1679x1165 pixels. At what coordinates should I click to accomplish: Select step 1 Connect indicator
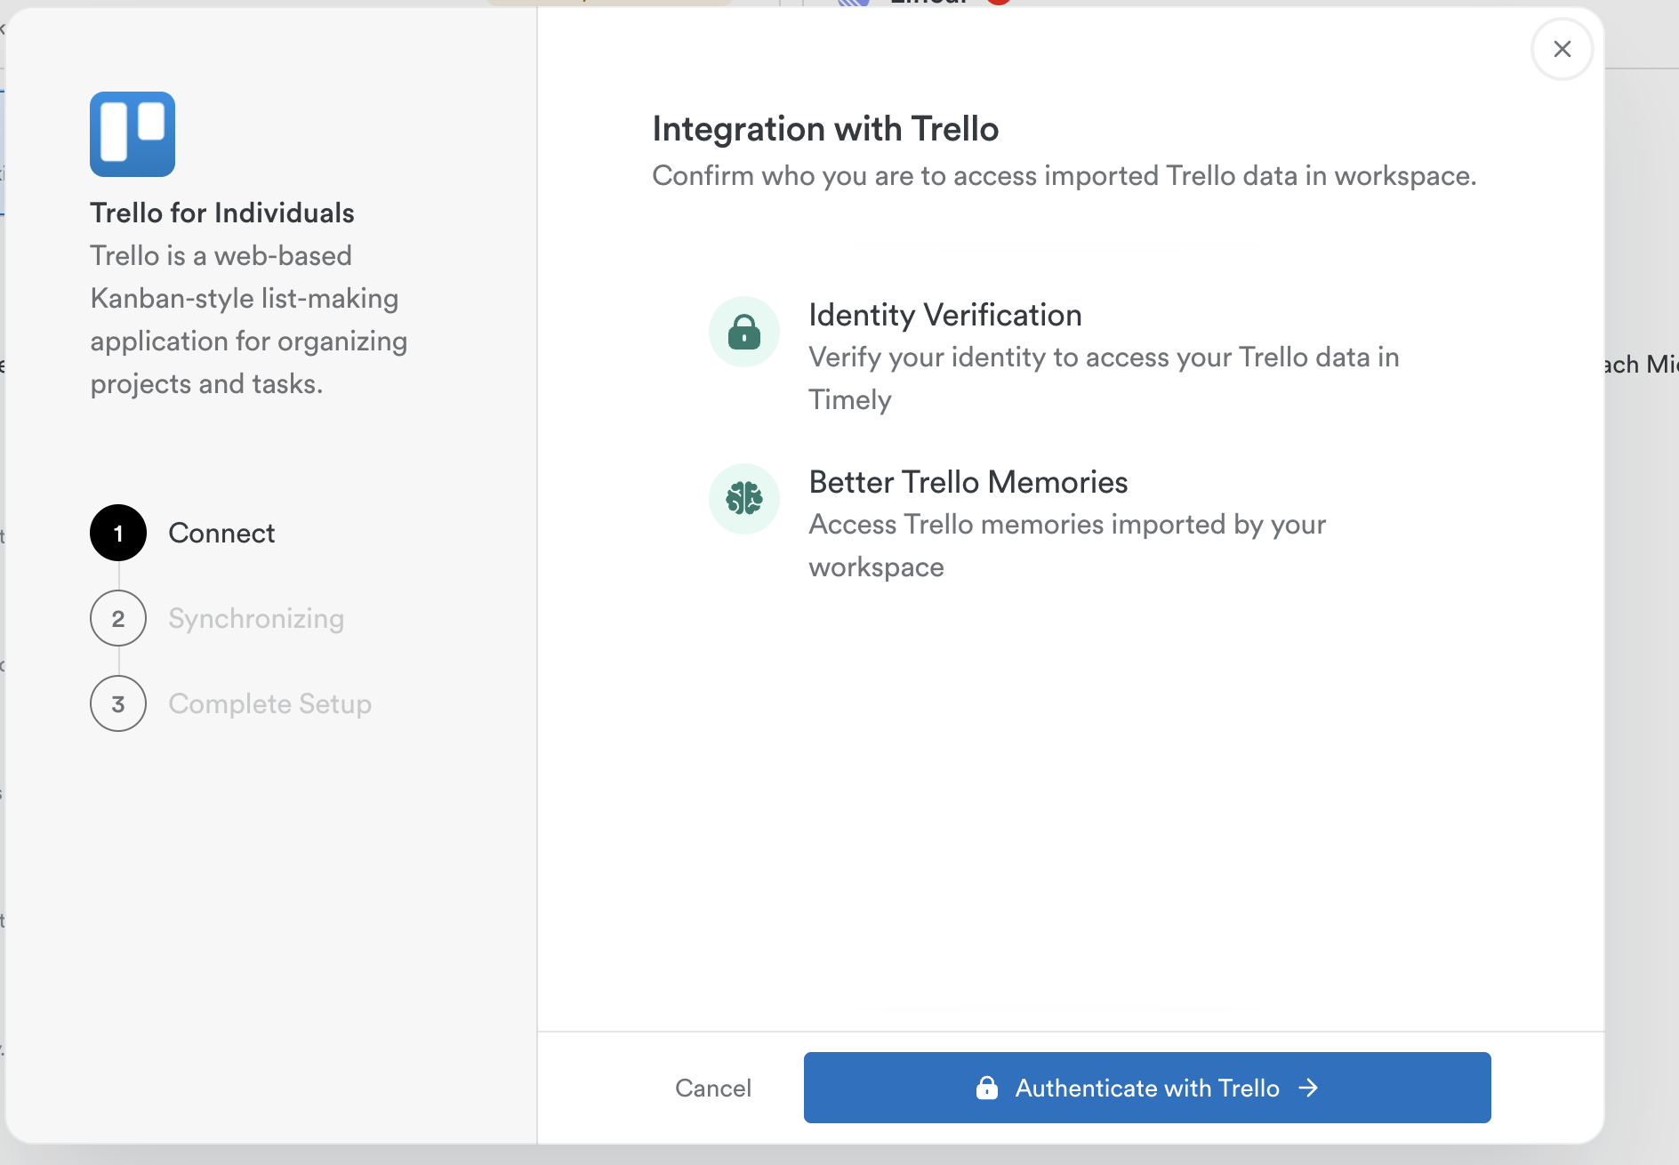coord(117,533)
